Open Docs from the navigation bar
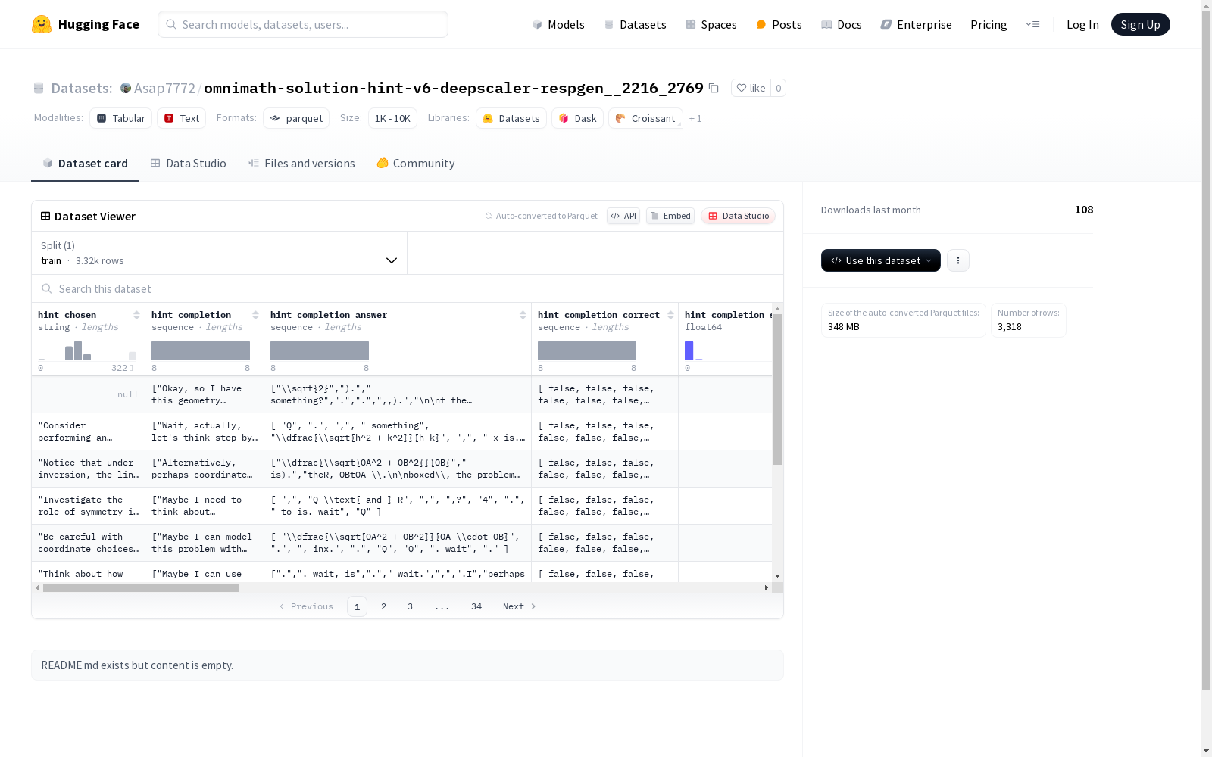Screen dimensions: 1212x757 click(x=842, y=24)
